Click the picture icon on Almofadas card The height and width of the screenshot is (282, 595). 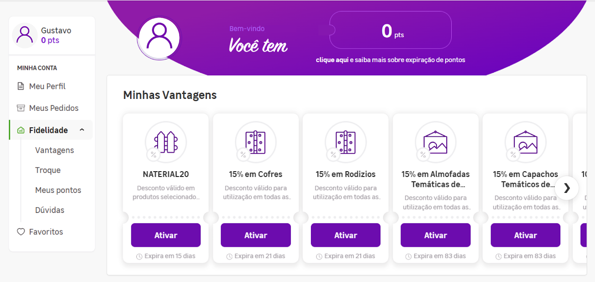pos(435,142)
